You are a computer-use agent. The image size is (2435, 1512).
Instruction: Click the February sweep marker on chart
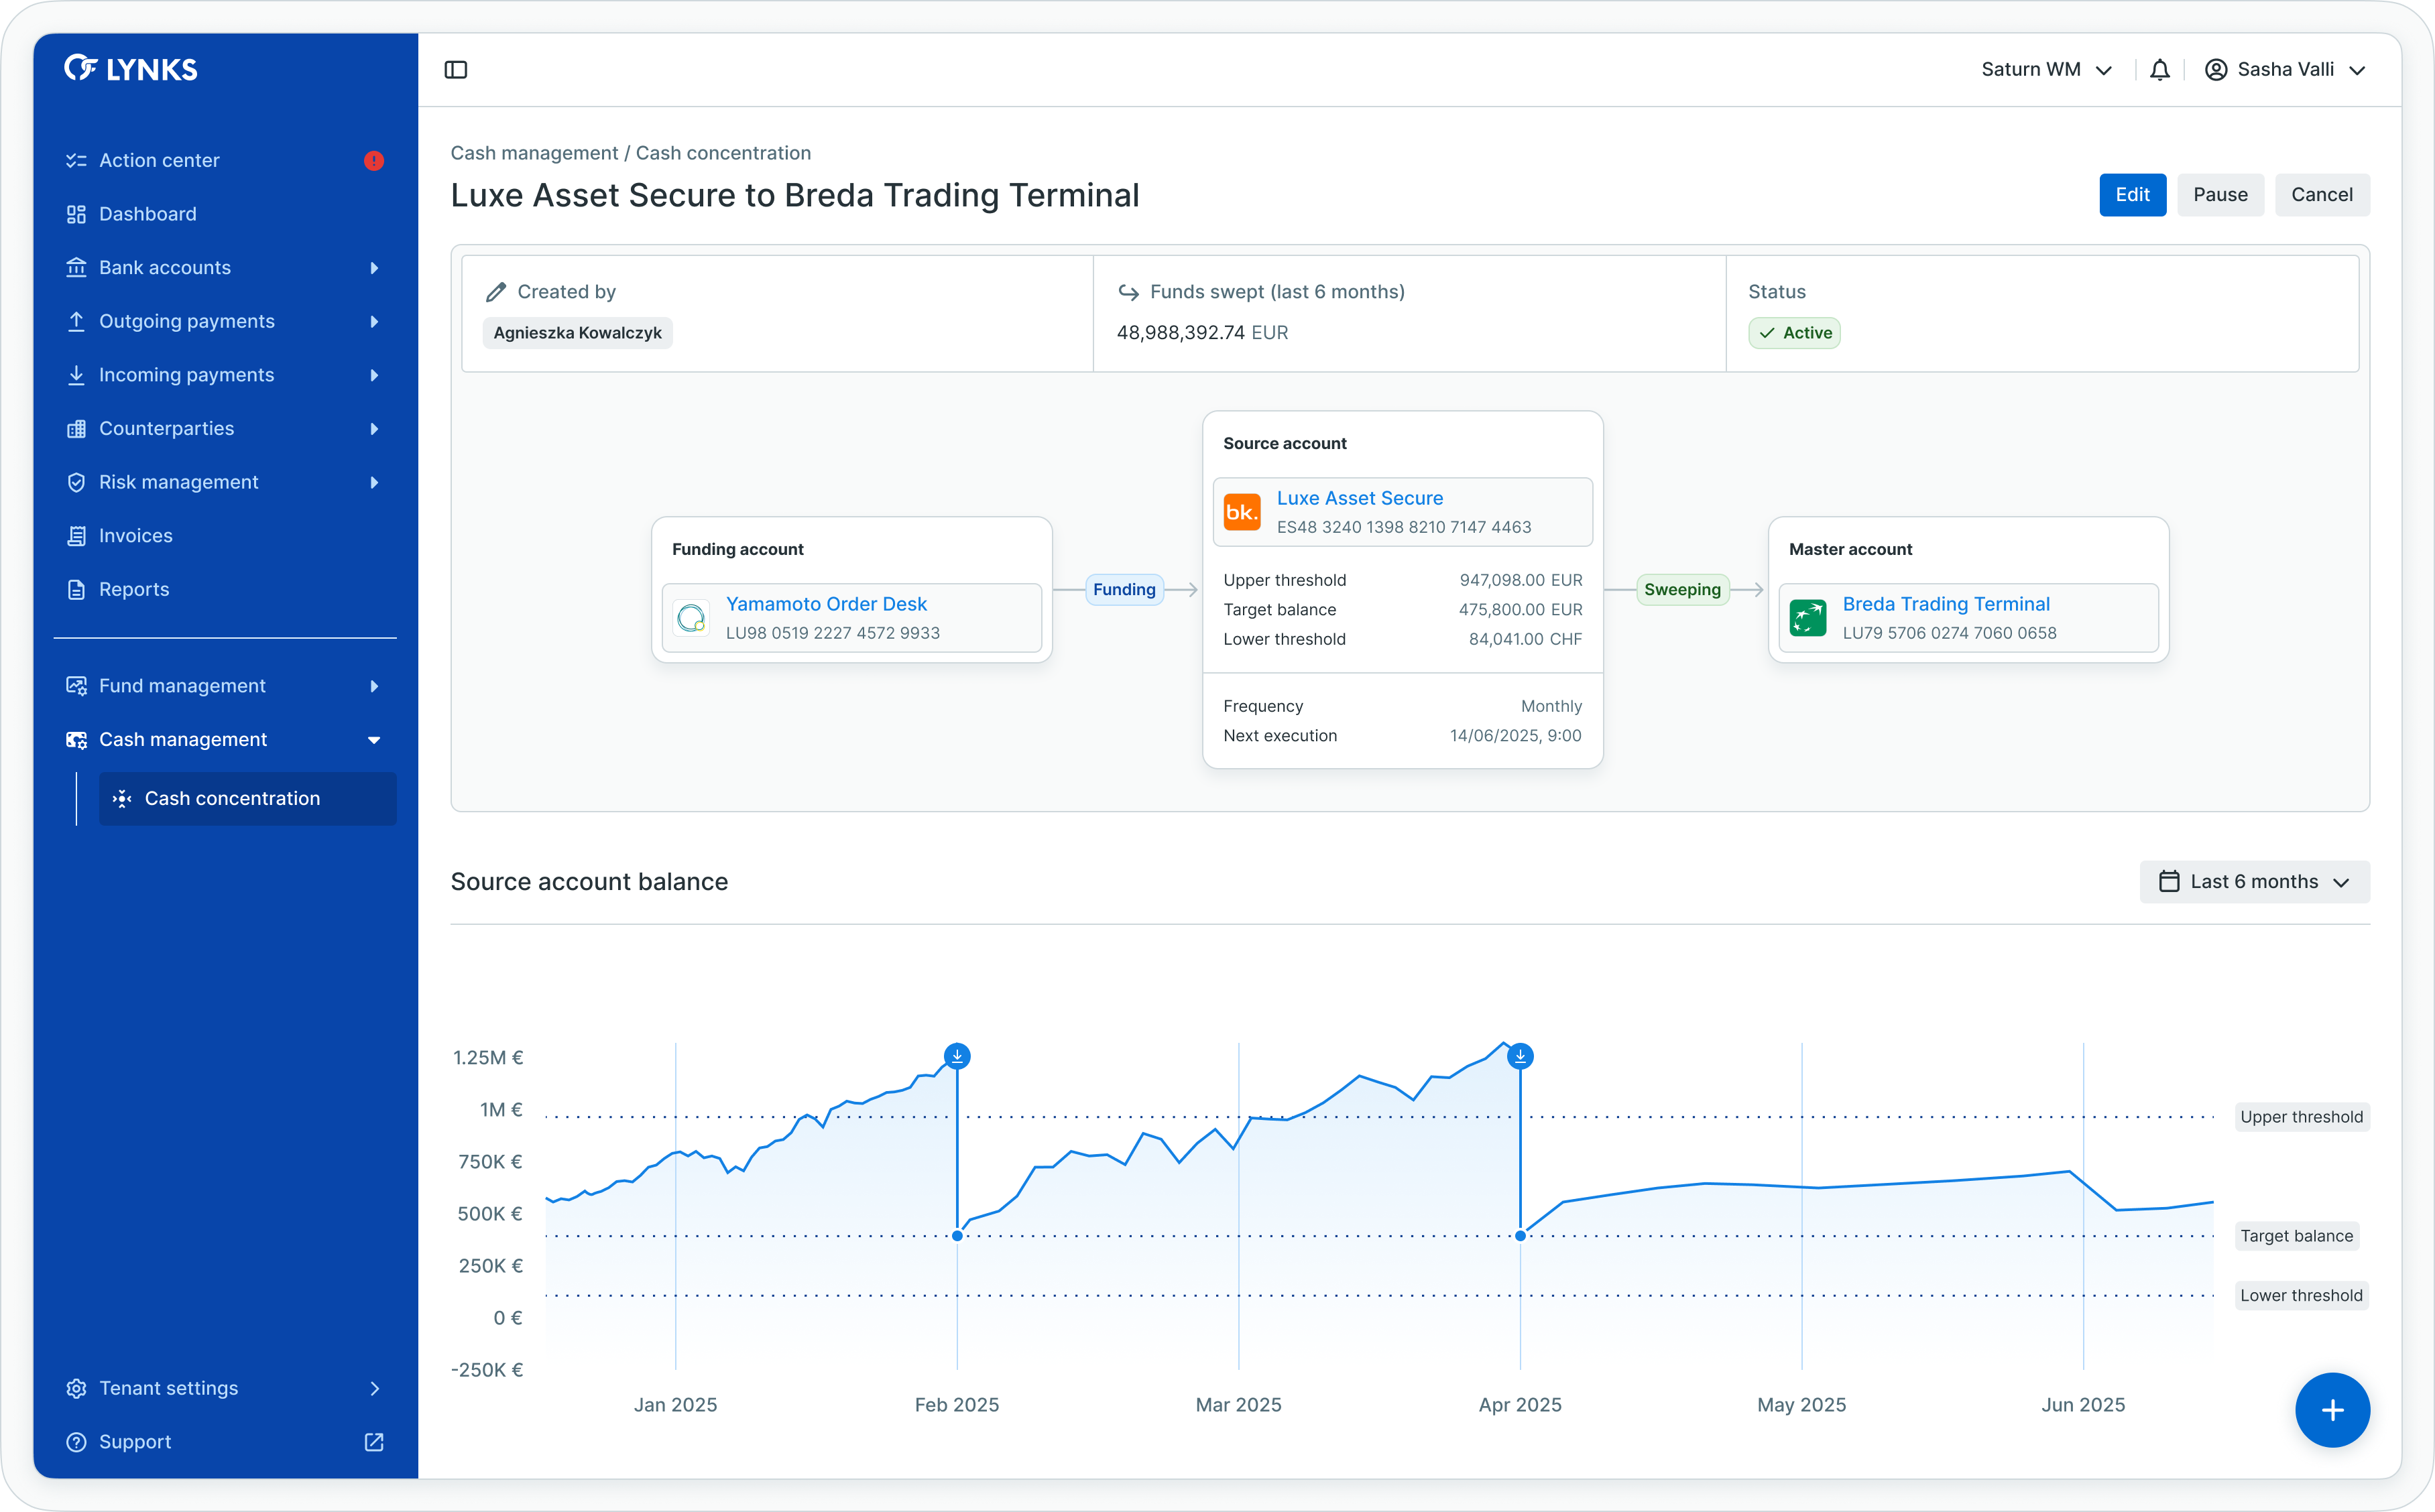tap(957, 1056)
